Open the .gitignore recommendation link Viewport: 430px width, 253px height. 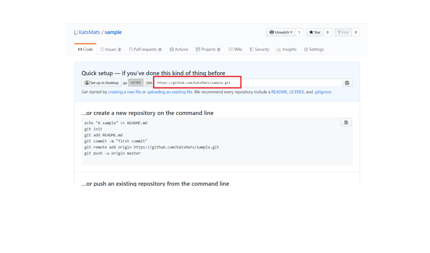click(322, 92)
